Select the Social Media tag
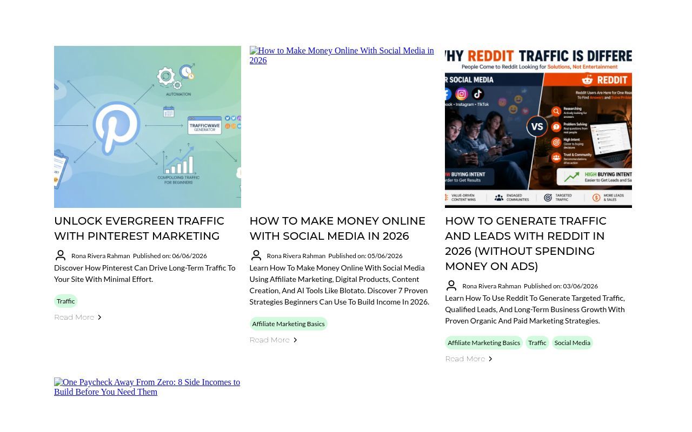Image resolution: width=692 pixels, height=432 pixels. [x=572, y=342]
